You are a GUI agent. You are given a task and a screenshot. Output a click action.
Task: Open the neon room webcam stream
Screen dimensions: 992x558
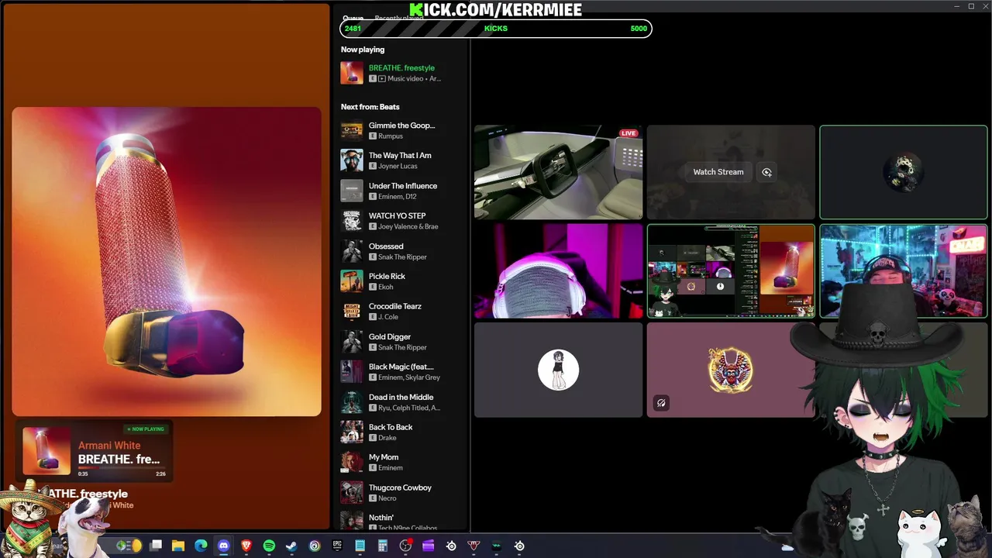coord(904,271)
